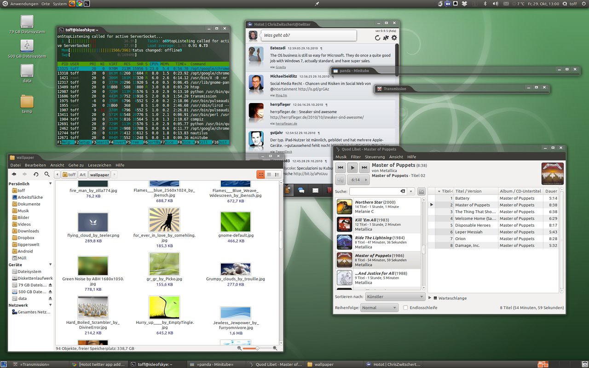Open Hotot mentions speech-bubble tab
This screenshot has width=589, height=368.
pos(301,190)
